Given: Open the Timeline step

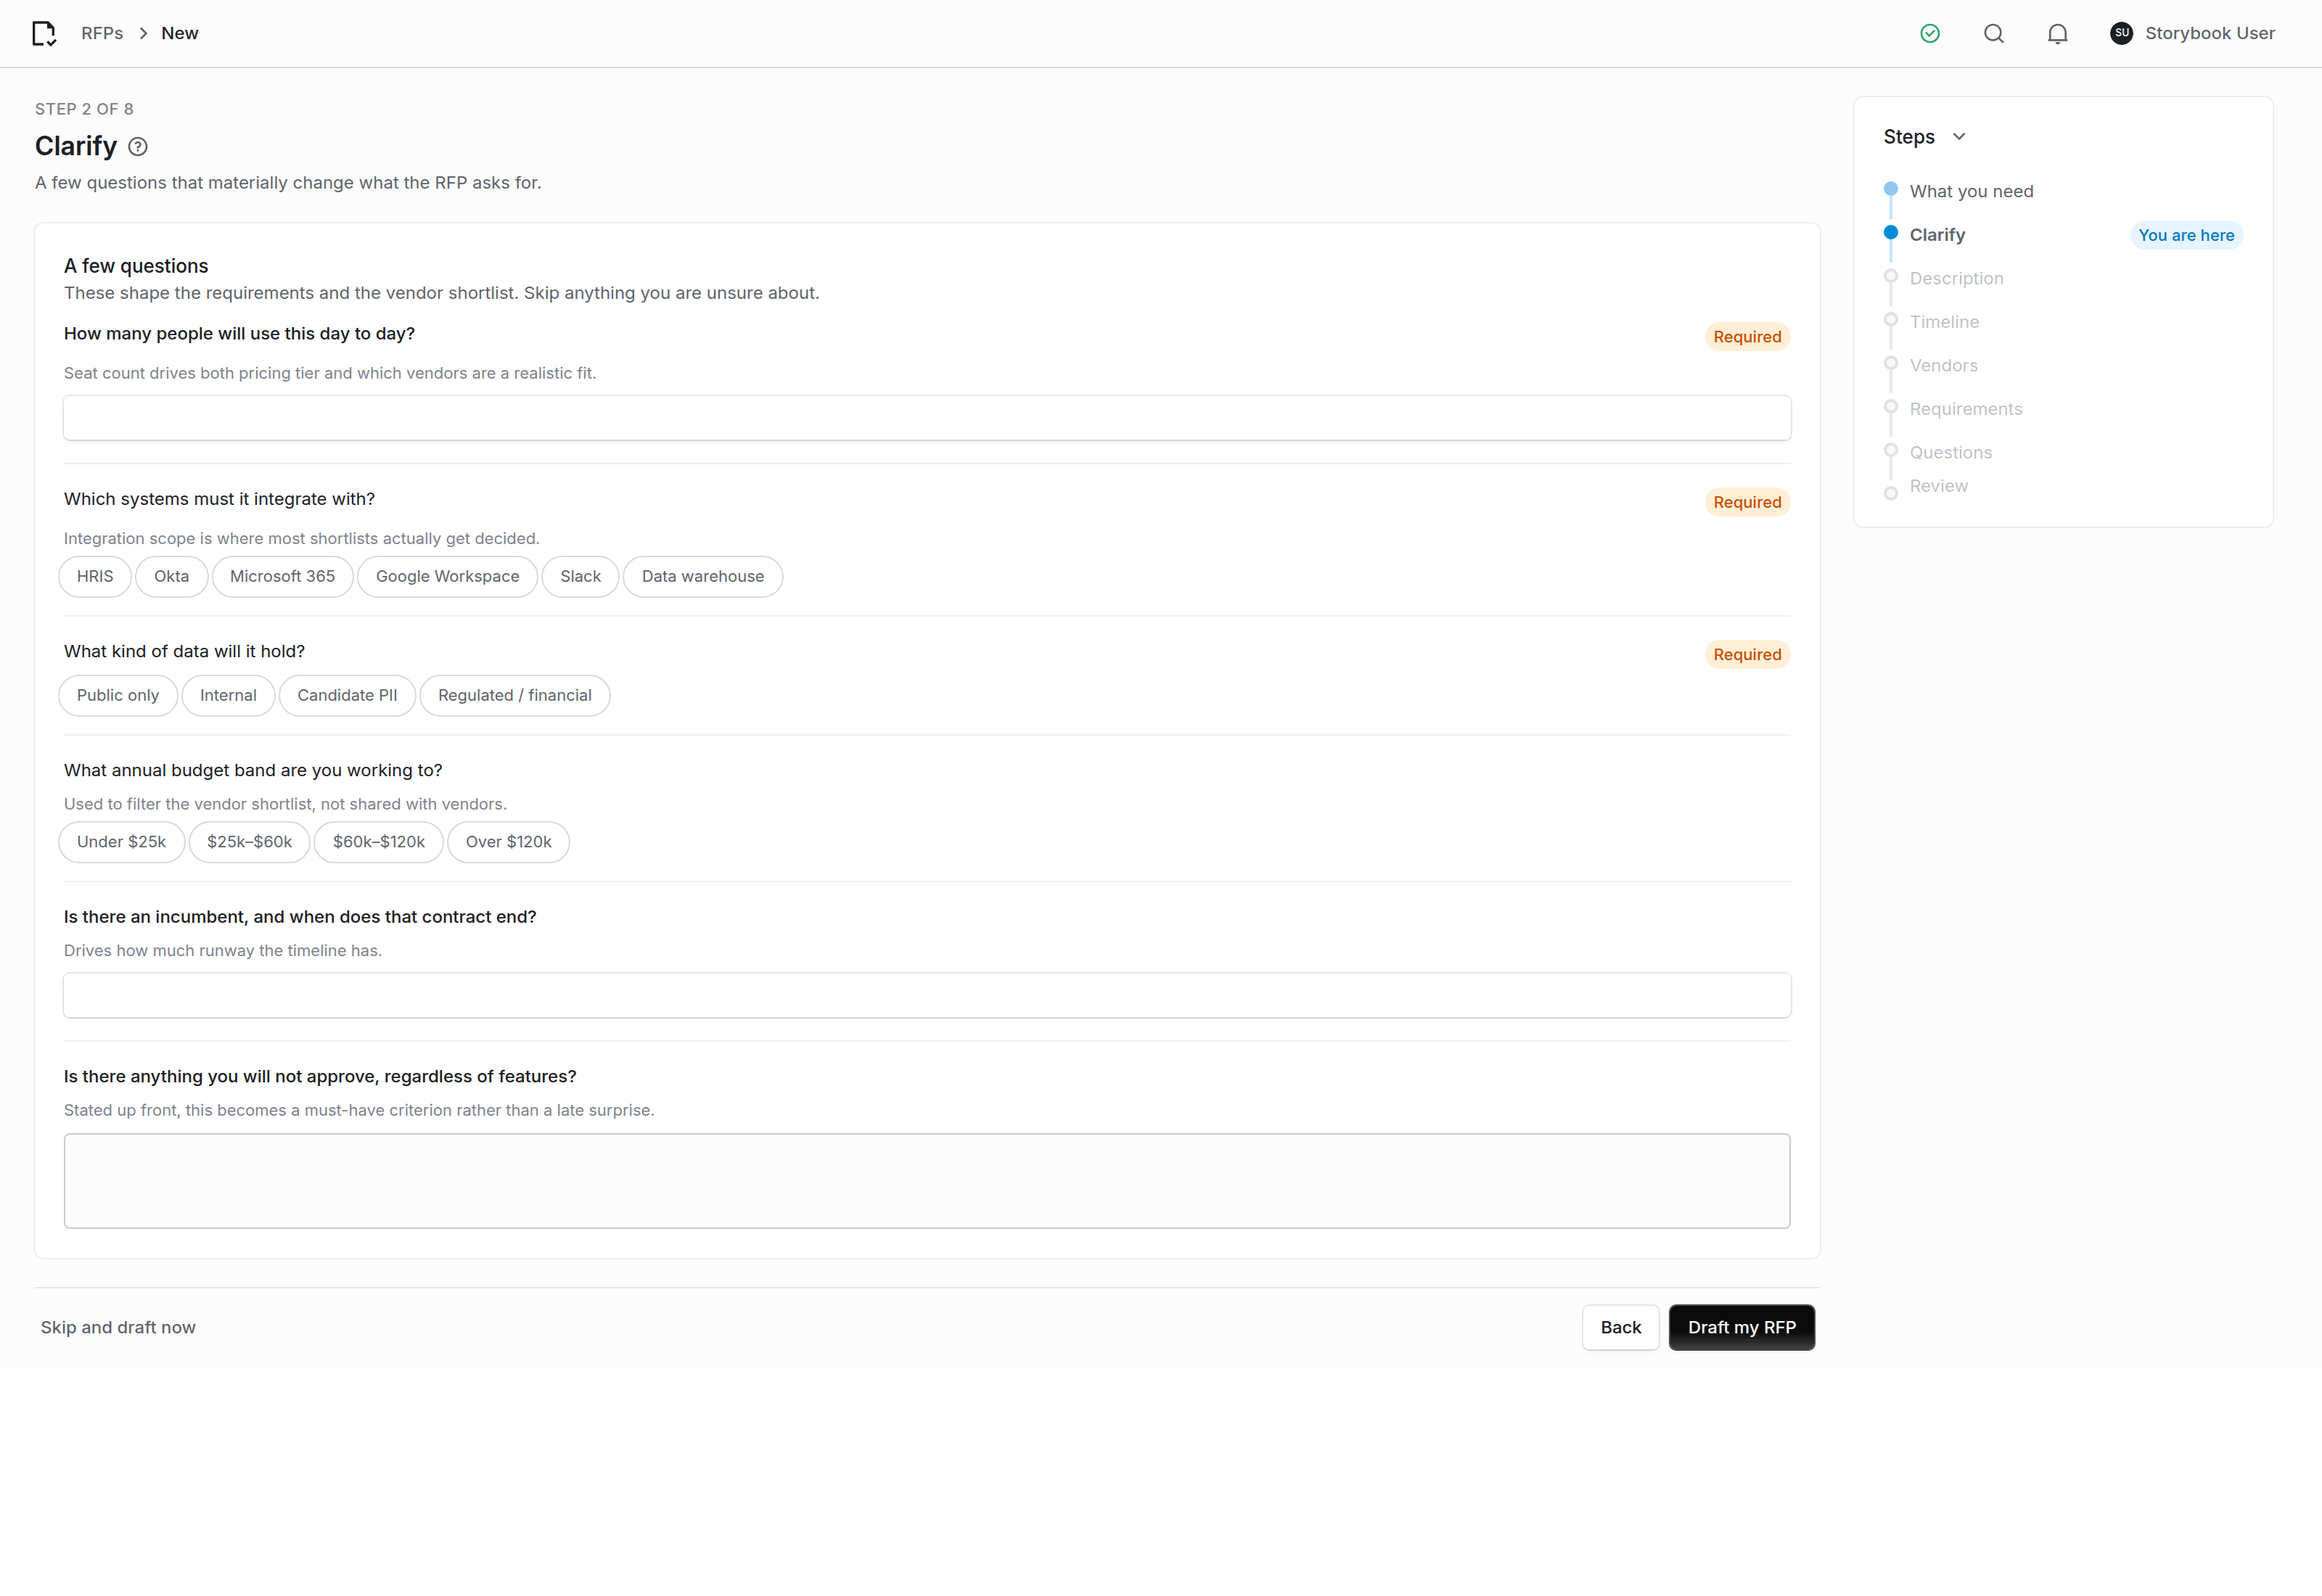Looking at the screenshot, I should [1944, 322].
